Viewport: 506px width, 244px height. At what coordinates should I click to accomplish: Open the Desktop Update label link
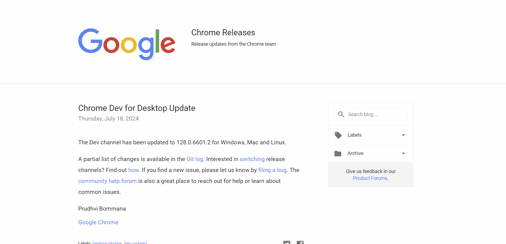point(107,243)
